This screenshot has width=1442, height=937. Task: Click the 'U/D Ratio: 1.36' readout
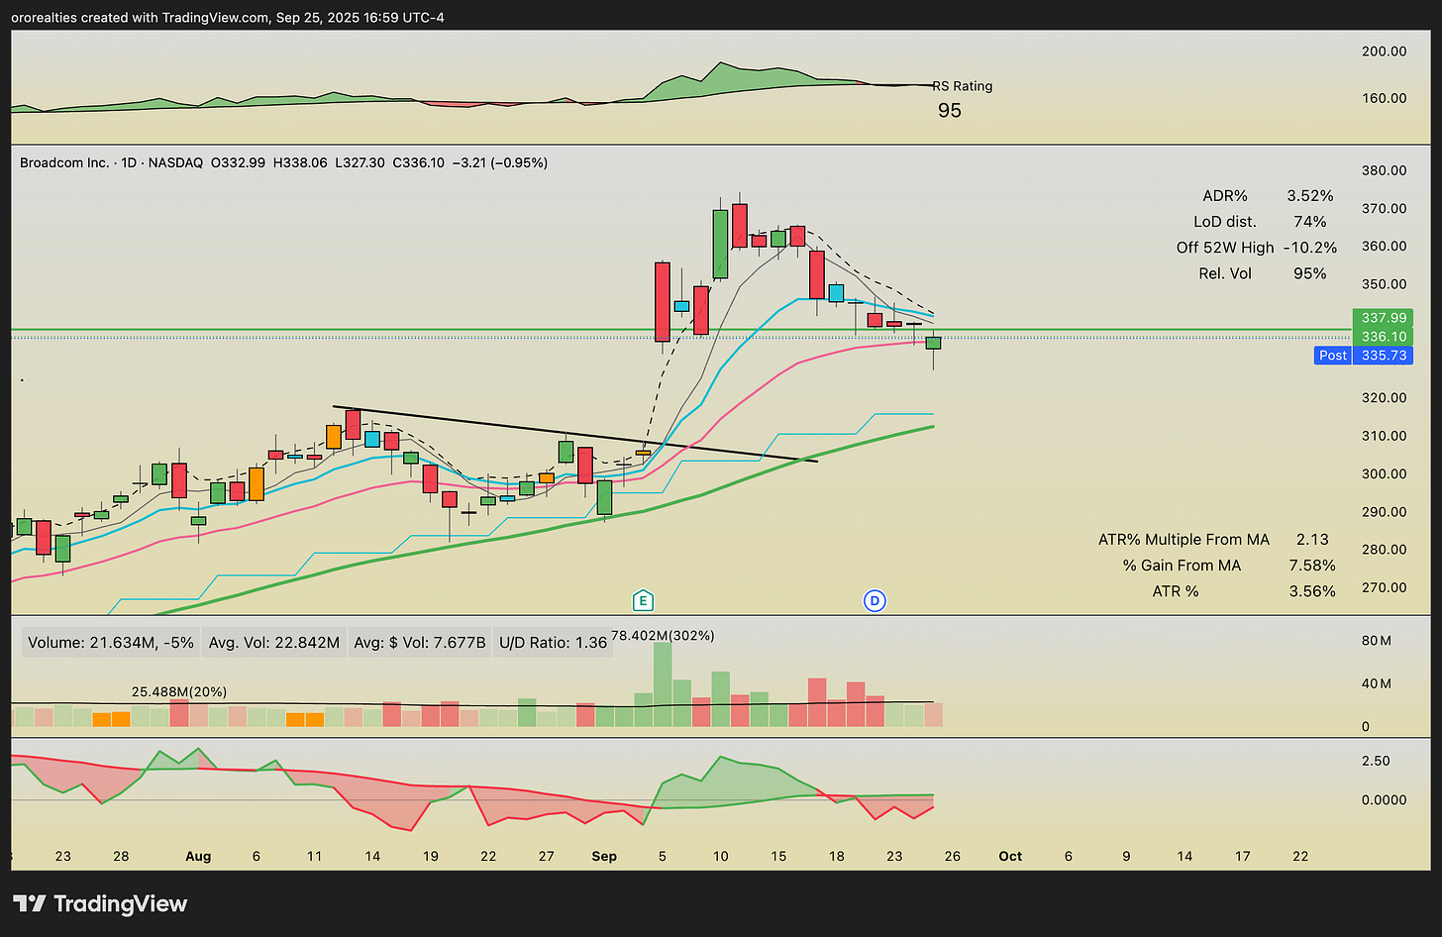tap(553, 643)
